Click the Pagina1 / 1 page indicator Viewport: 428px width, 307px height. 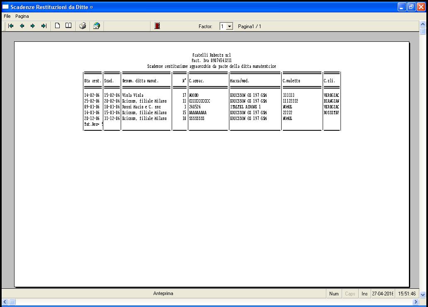[250, 26]
